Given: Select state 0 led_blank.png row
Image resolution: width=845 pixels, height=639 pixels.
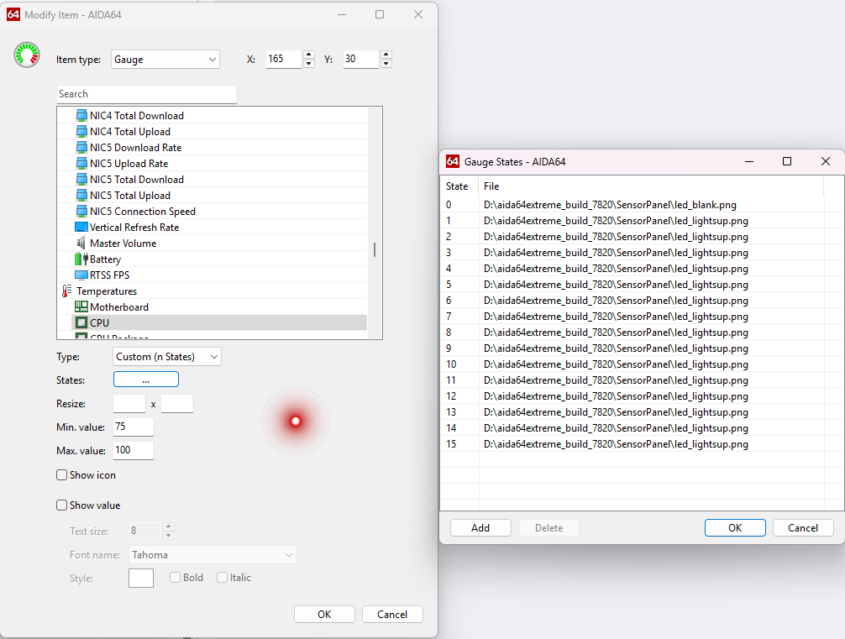Looking at the screenshot, I should click(x=632, y=205).
